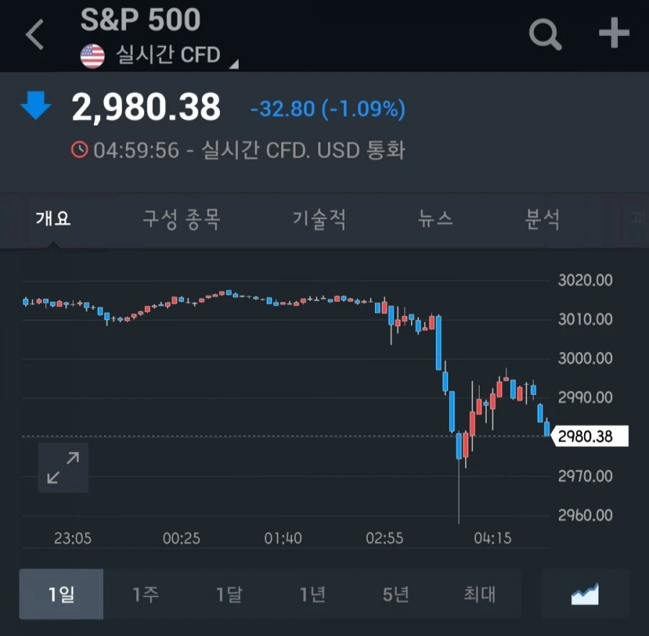This screenshot has width=649, height=636.
Task: Tap the blue down-arrow price indicator
Action: [36, 105]
